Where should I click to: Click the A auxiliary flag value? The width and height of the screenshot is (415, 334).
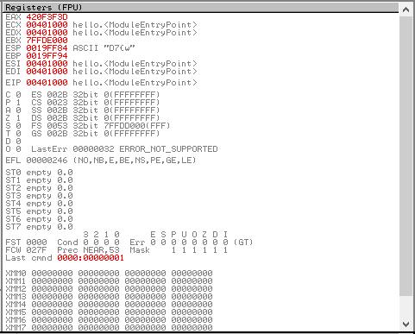point(18,110)
